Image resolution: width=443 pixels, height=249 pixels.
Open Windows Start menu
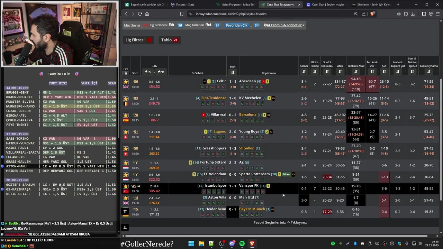[191, 244]
